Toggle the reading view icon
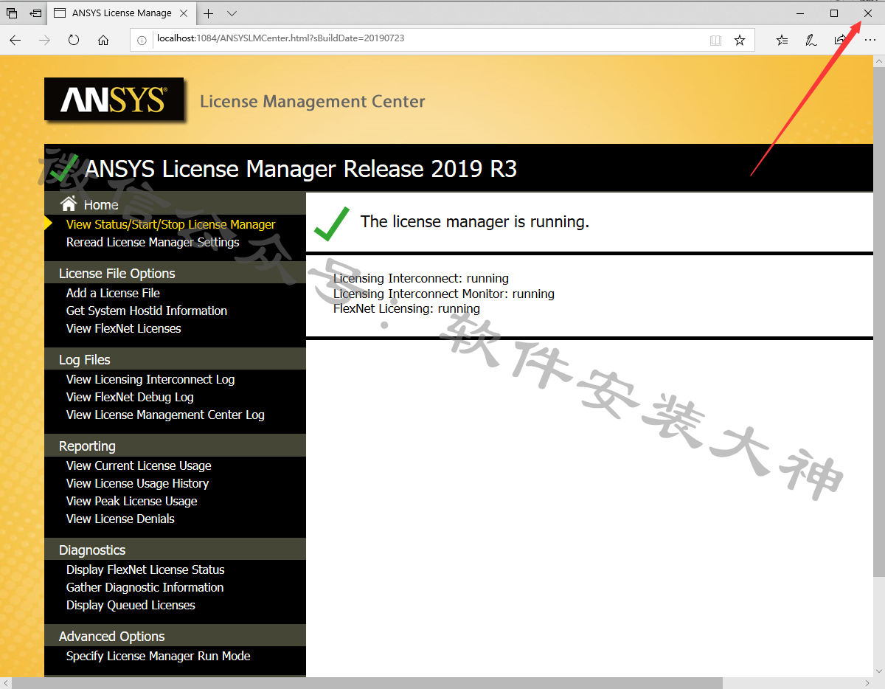Screen dimensions: 885x689 715,41
